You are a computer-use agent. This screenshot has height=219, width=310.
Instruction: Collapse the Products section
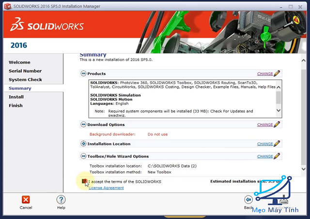click(83, 73)
